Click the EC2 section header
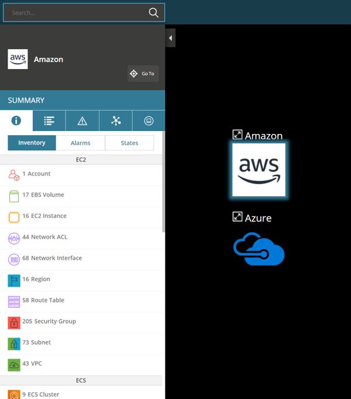 click(81, 160)
